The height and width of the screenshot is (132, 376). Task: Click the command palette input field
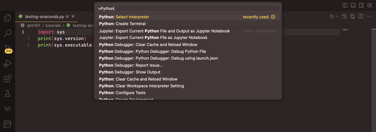188,8
